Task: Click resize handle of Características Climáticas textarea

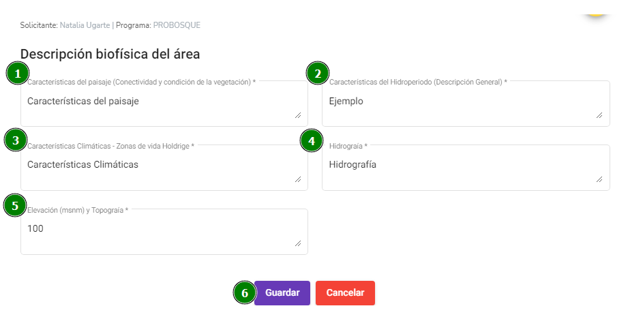Action: click(x=298, y=179)
